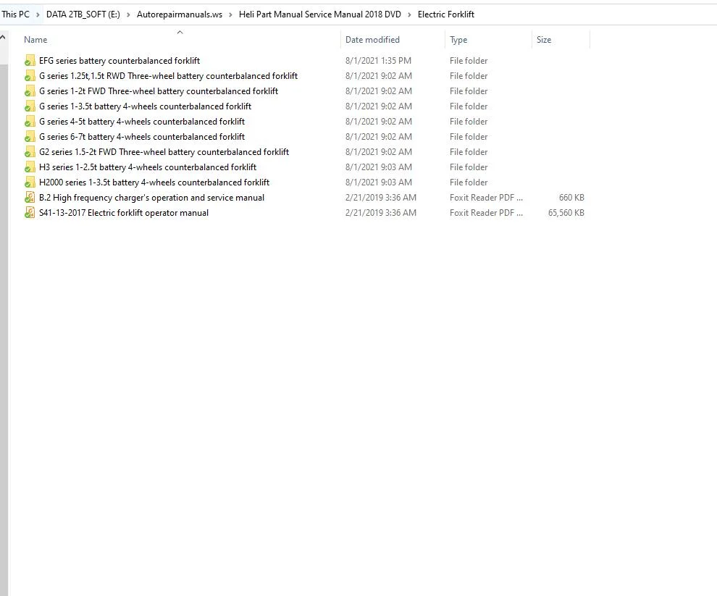Click date cell of H2000 series folder

(379, 182)
